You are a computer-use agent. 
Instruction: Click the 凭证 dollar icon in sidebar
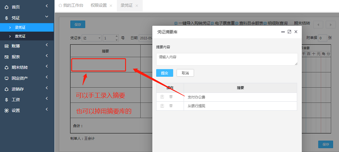[x=7, y=18]
